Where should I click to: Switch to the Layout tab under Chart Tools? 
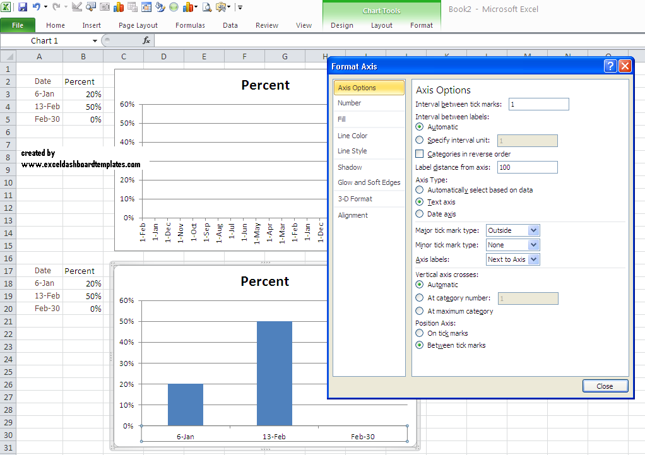pos(381,25)
